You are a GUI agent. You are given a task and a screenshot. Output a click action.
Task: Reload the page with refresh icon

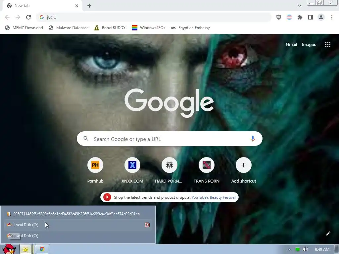point(28,17)
